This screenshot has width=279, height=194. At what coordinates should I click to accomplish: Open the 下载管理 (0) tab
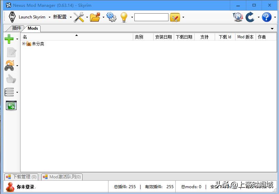(x=21, y=177)
